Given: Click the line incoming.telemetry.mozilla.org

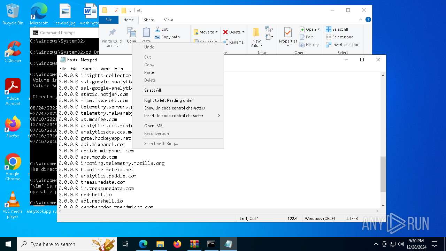Looking at the screenshot, I should [111, 163].
